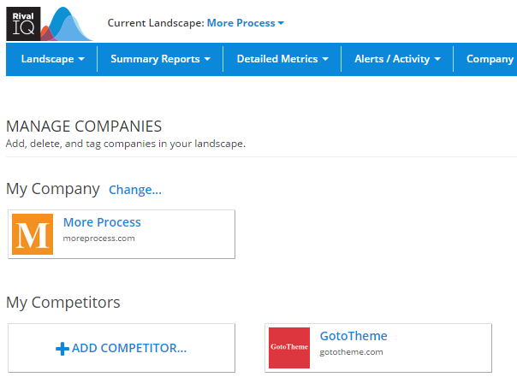Click the Alerts / Activity caret arrow
The image size is (517, 377).
point(437,59)
